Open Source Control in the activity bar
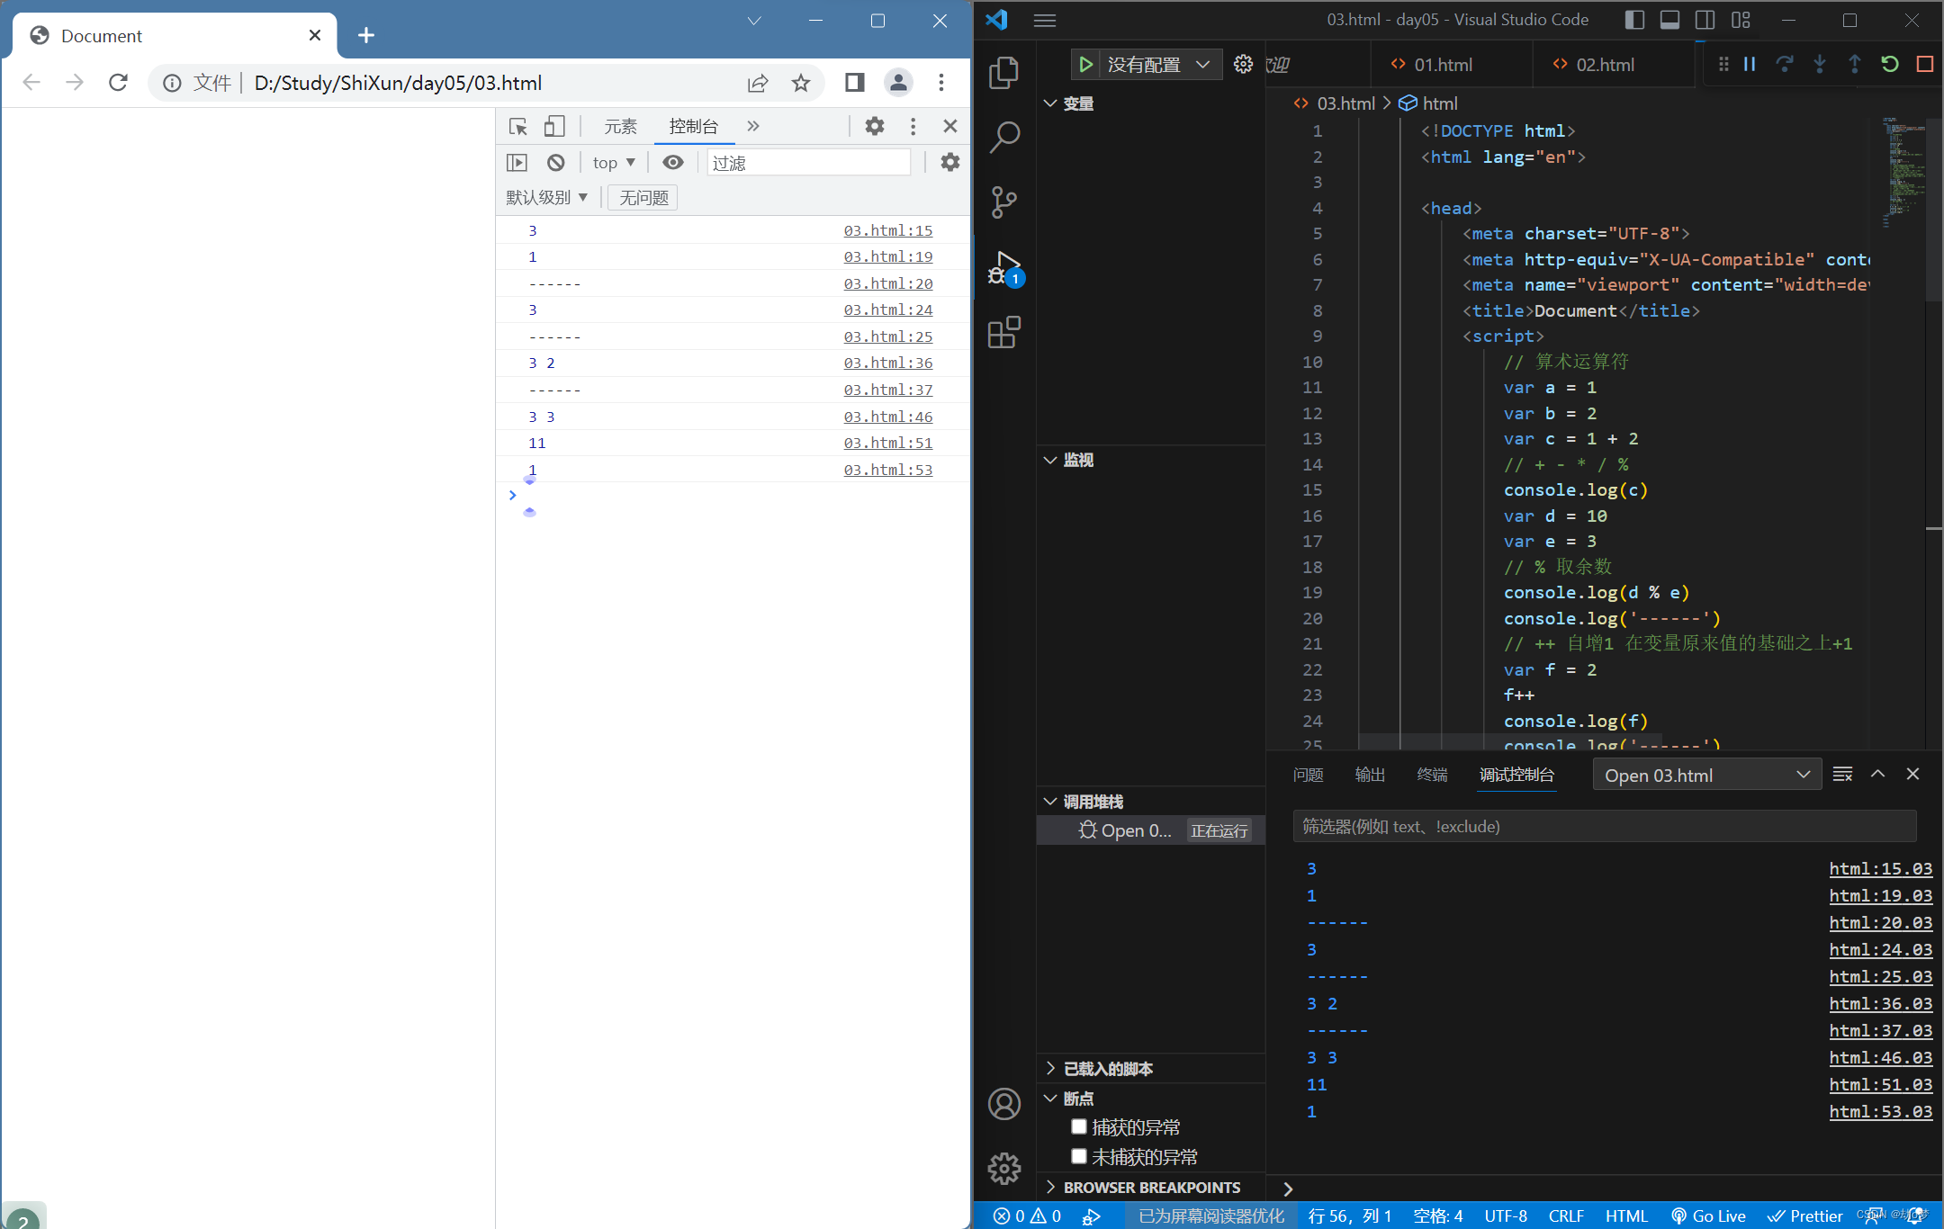This screenshot has width=1944, height=1229. coord(1003,202)
